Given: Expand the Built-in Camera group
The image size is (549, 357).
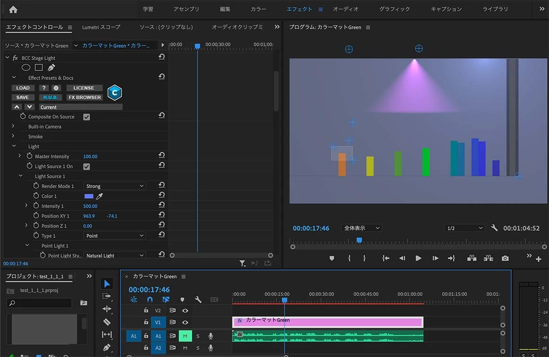Looking at the screenshot, I should (x=13, y=126).
